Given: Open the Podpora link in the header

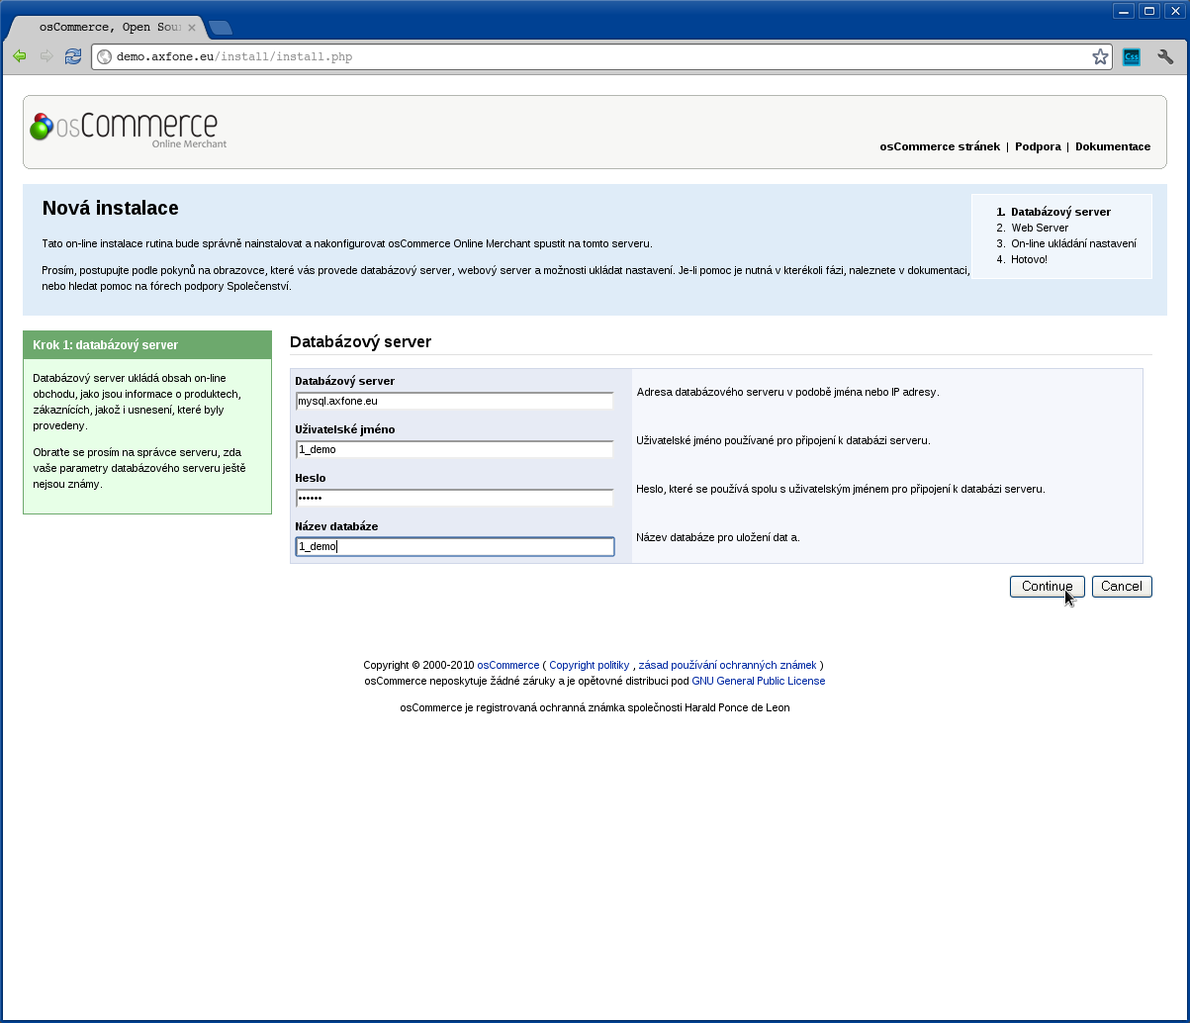Looking at the screenshot, I should click(1038, 146).
